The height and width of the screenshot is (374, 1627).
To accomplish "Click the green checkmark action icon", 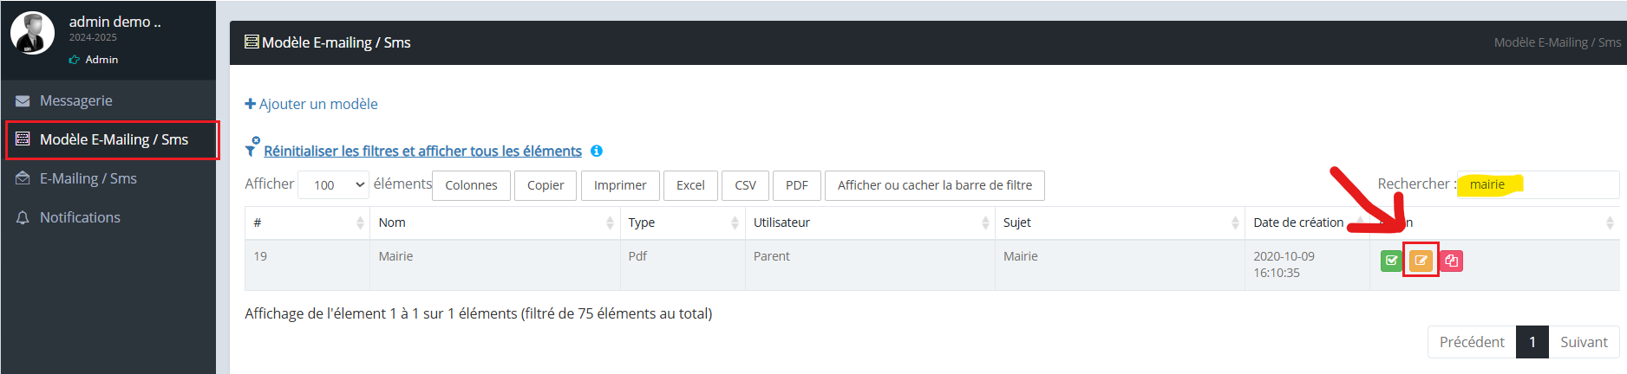I will click(x=1392, y=260).
